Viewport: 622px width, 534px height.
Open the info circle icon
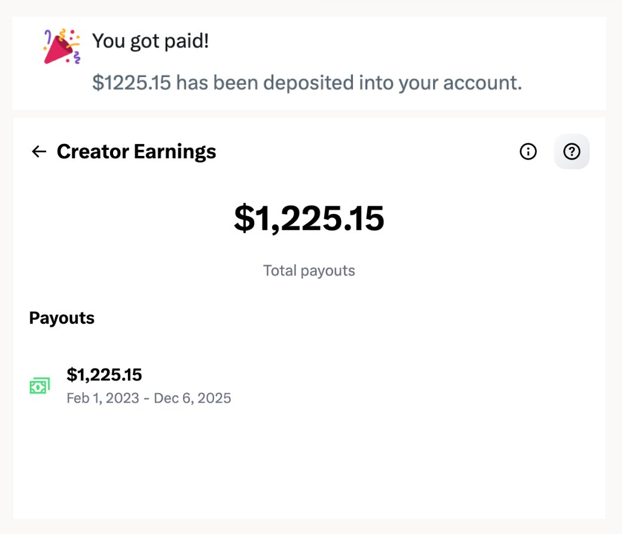click(x=528, y=152)
